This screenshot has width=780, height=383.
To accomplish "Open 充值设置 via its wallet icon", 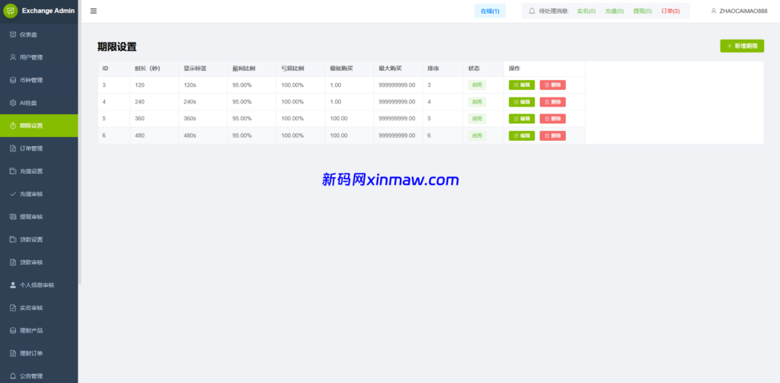I will 13,171.
